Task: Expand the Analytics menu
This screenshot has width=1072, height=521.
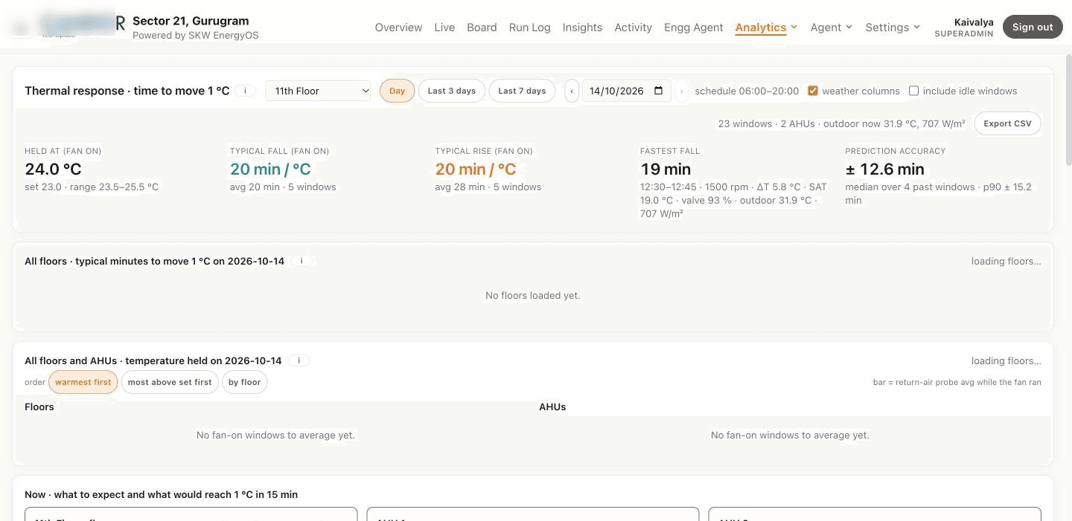Action: [766, 27]
